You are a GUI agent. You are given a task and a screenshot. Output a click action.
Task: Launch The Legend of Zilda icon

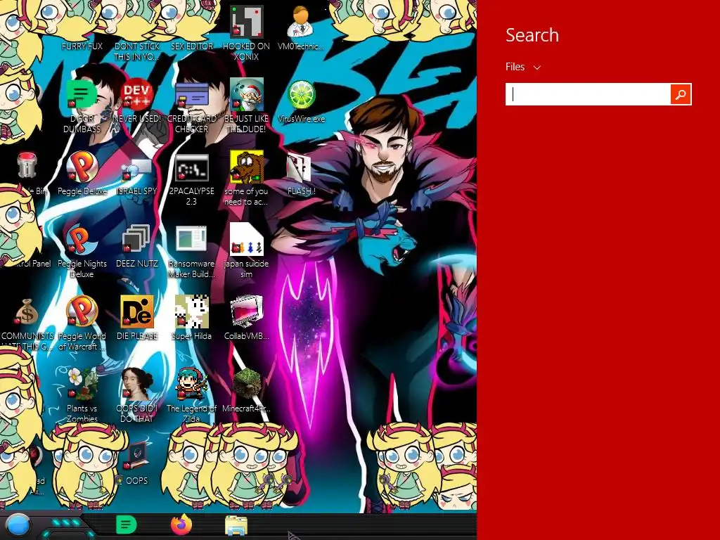coord(191,383)
